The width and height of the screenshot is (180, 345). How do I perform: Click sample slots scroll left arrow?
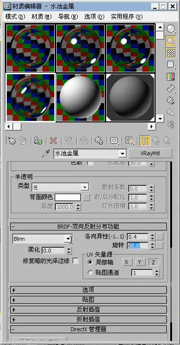[x=9, y=126]
